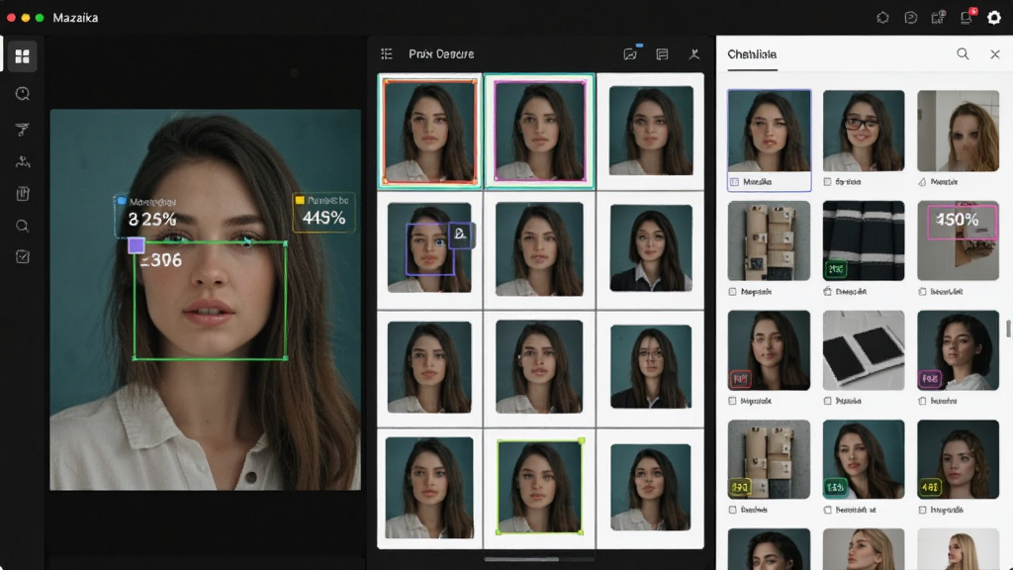The height and width of the screenshot is (570, 1013).
Task: Click the red badge on the dark-haired woman thumbnail
Action: point(740,378)
